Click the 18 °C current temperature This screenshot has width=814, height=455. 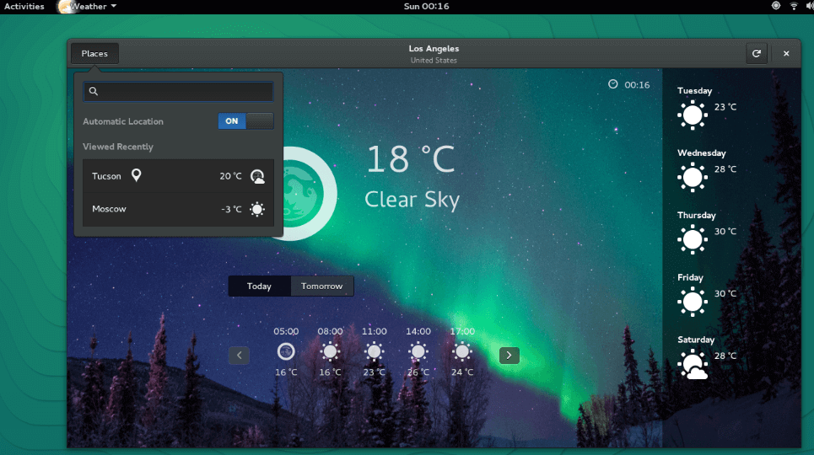pyautogui.click(x=411, y=158)
